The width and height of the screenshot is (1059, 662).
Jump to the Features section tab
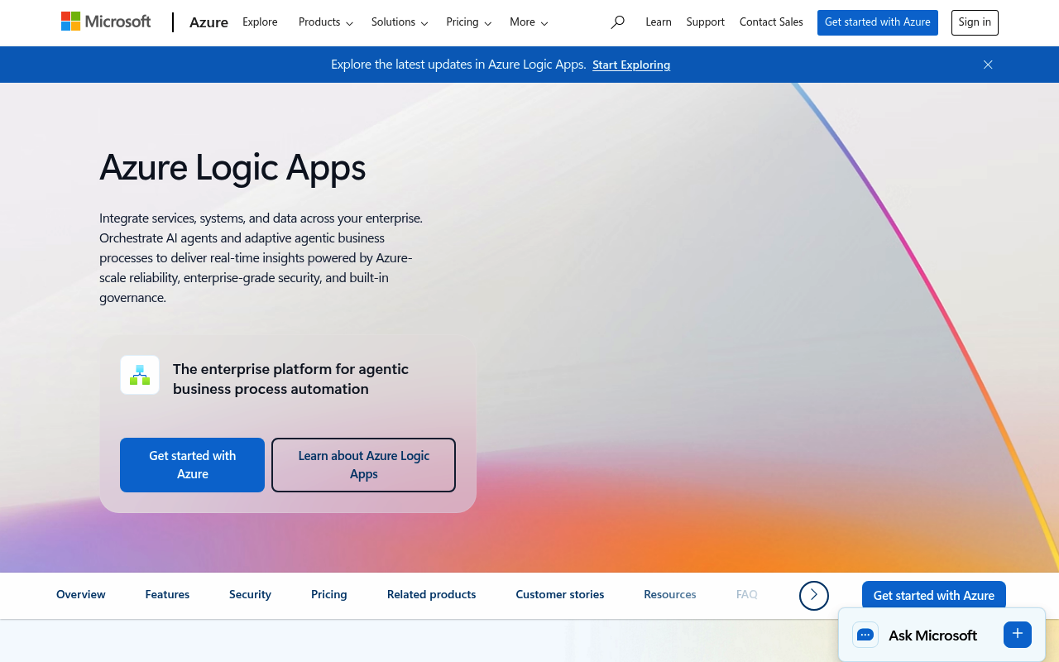[x=167, y=594]
